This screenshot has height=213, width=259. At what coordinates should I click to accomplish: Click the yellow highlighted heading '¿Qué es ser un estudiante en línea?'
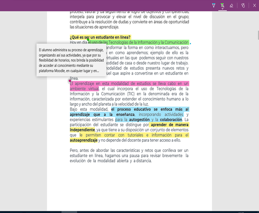(100, 37)
